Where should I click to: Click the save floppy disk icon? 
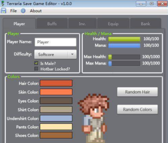coord(4,11)
